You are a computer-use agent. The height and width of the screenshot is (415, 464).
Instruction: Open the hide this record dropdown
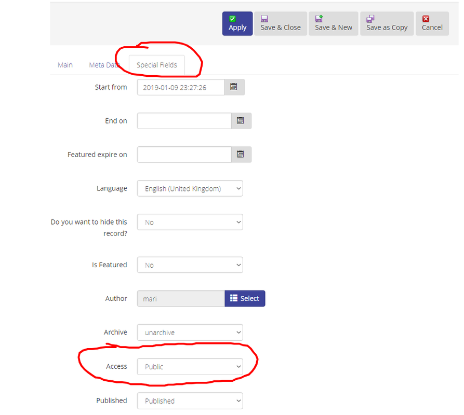tap(190, 222)
